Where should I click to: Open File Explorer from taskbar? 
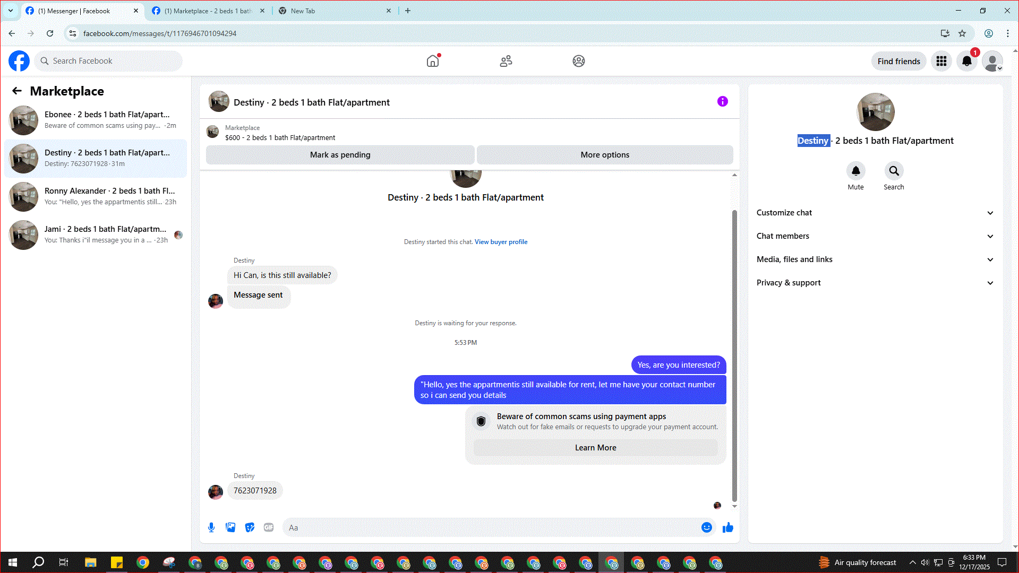[x=90, y=562]
